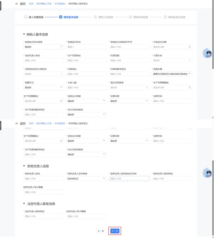Open the 批准设立机关类型 dropdown
The image size is (214, 239).
coord(43,47)
